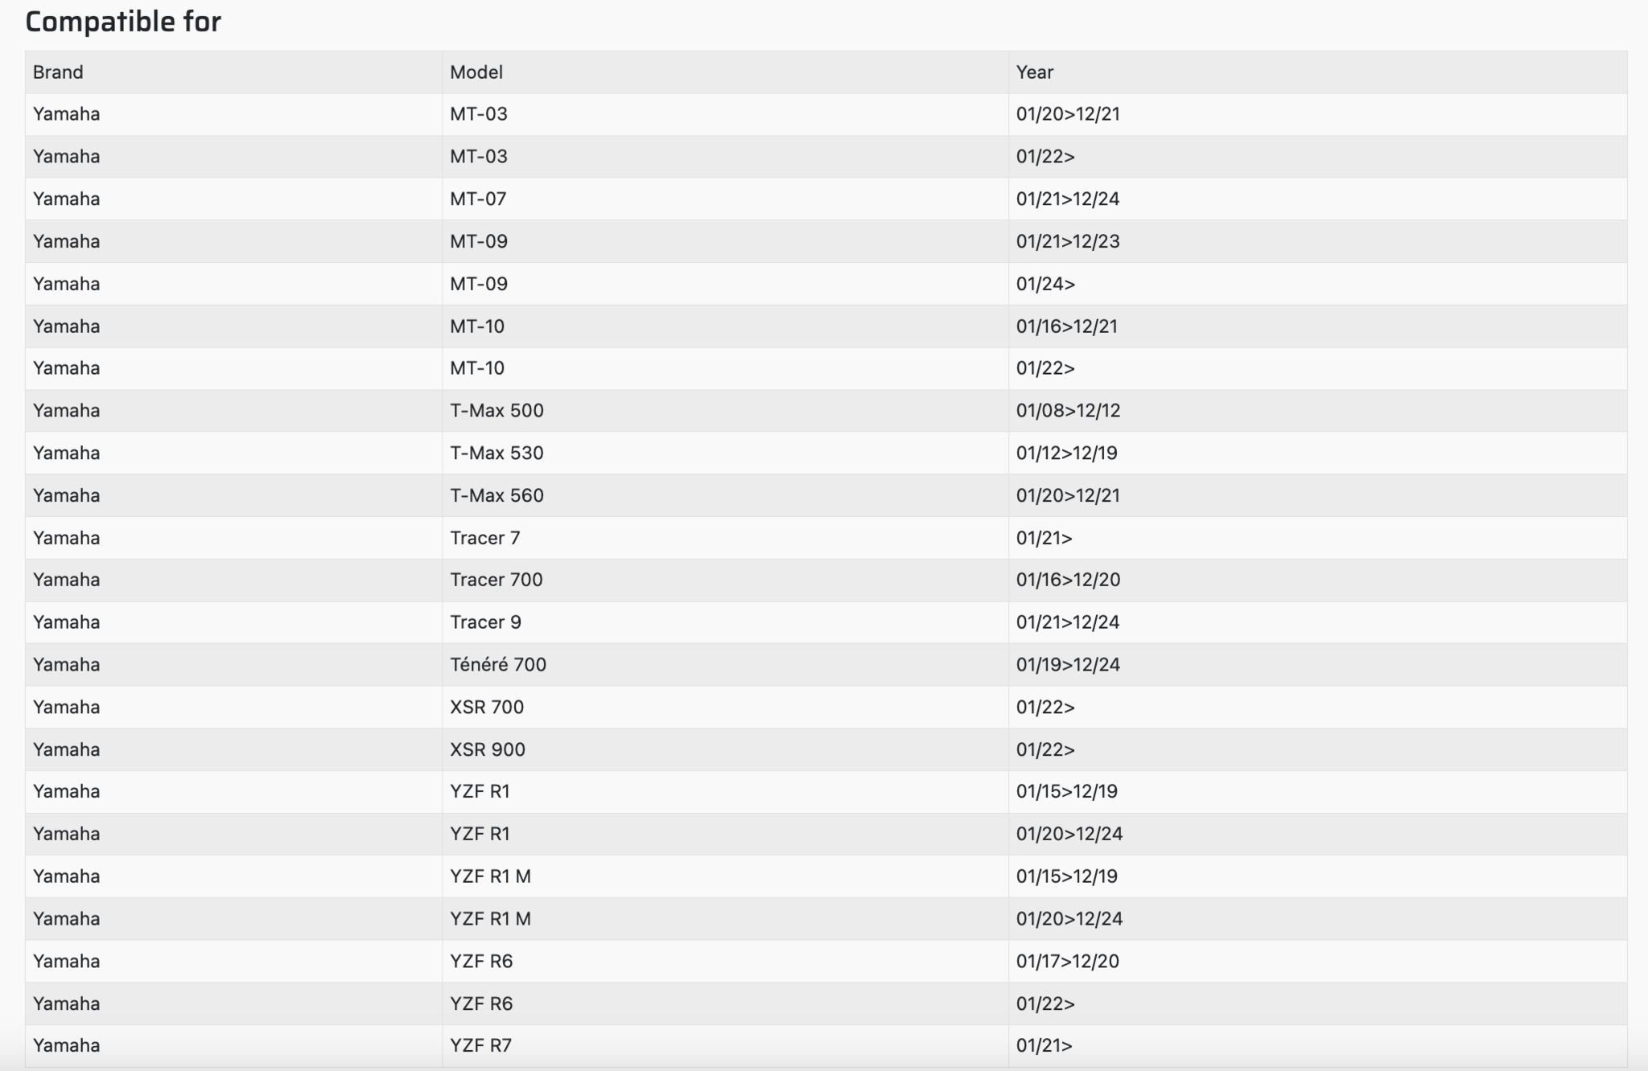Click the 01/19>12/24 year cell
The width and height of the screenshot is (1648, 1071).
pyautogui.click(x=1068, y=665)
